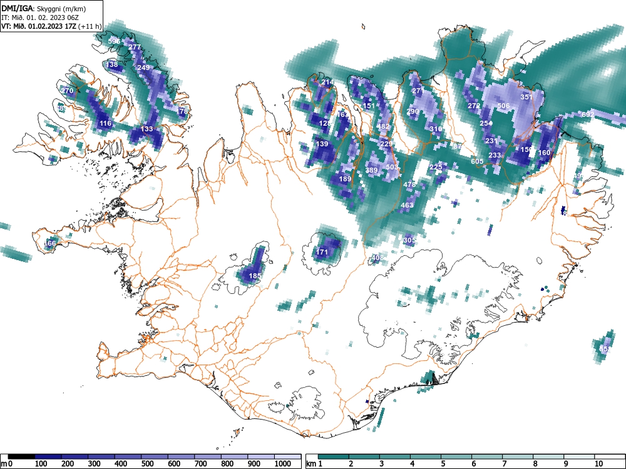
Task: Click the visibility value 151
Action: (369, 106)
